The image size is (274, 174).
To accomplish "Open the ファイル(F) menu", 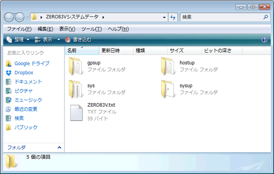I will pyautogui.click(x=19, y=29).
